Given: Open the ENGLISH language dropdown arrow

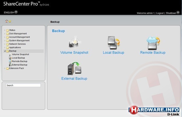Looking at the screenshot, I should (16, 12).
